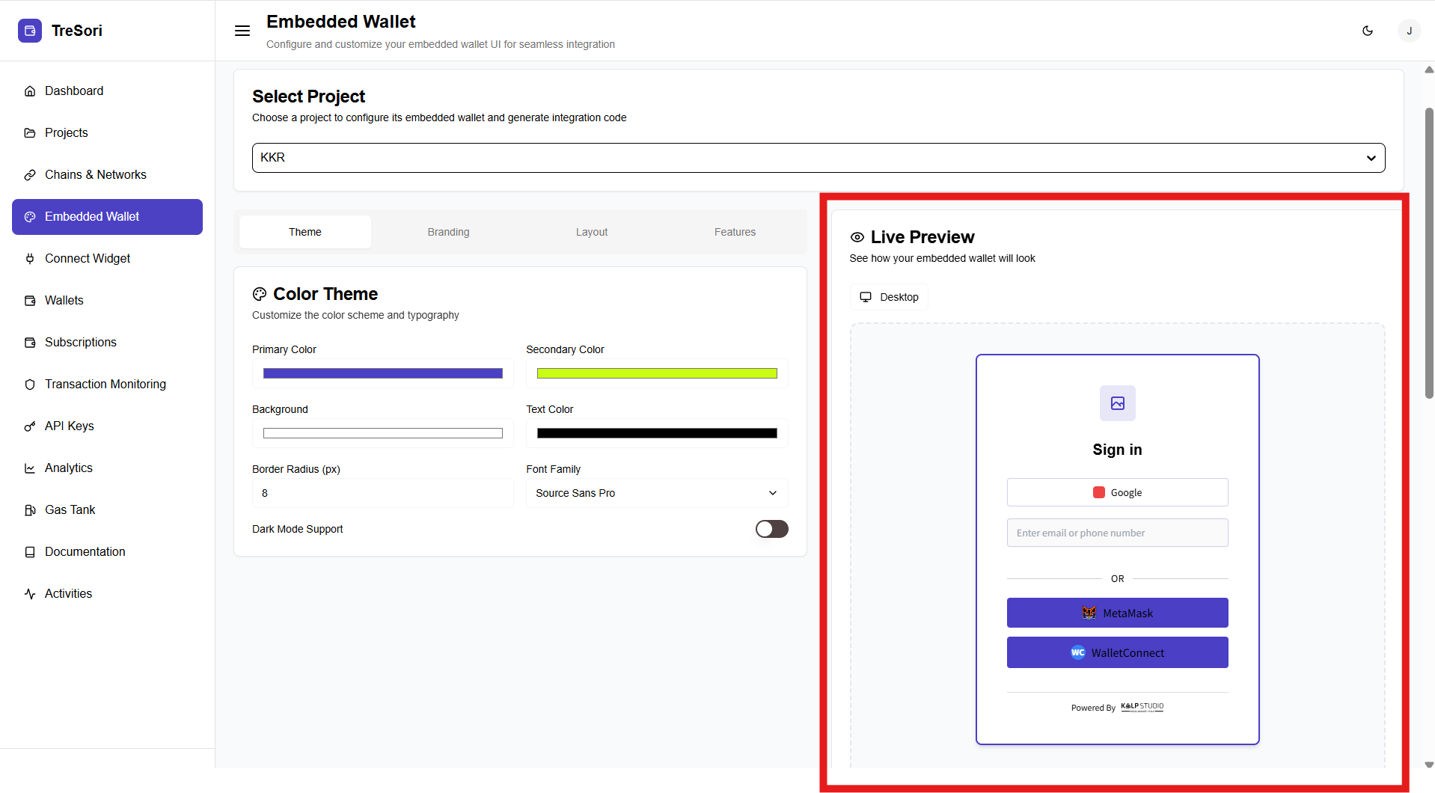The image size is (1435, 793).
Task: Pick the Secondary Color swatch
Action: point(656,373)
